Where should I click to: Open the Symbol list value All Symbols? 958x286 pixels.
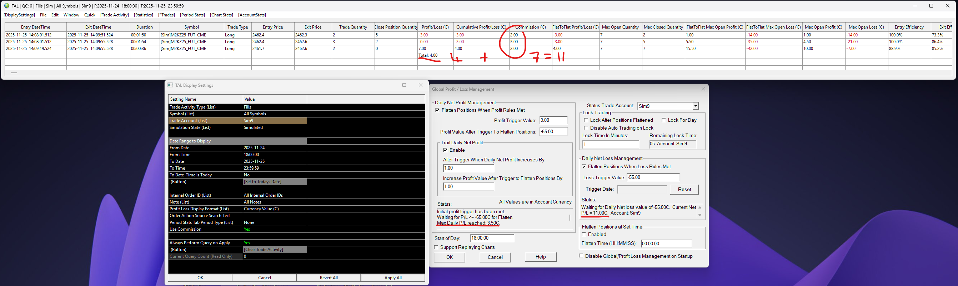[275, 114]
